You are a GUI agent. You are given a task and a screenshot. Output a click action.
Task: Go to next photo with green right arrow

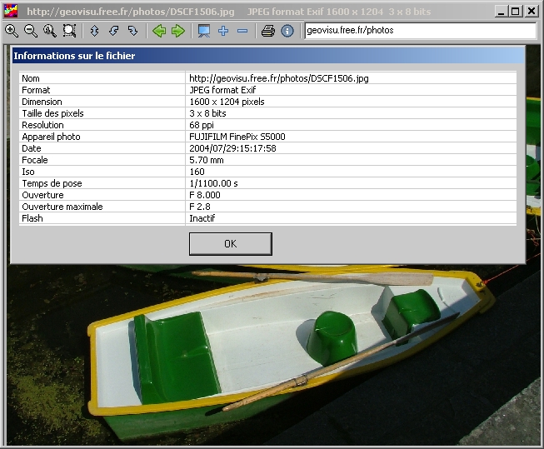coord(178,31)
